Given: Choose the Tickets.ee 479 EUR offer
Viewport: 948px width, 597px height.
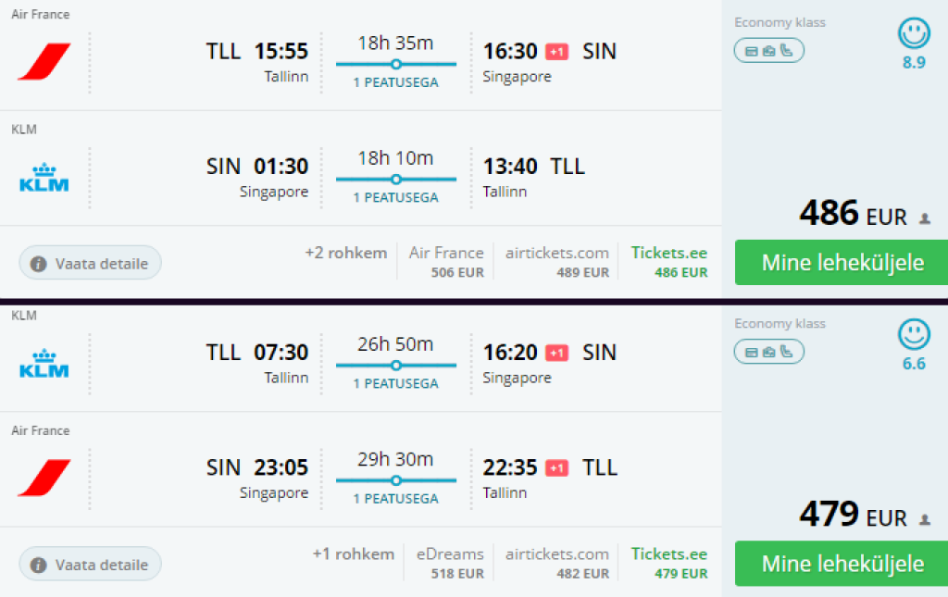Looking at the screenshot, I should tap(669, 563).
